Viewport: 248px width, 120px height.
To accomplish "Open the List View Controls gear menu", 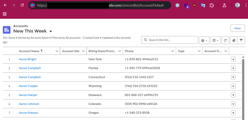I will [204, 41].
